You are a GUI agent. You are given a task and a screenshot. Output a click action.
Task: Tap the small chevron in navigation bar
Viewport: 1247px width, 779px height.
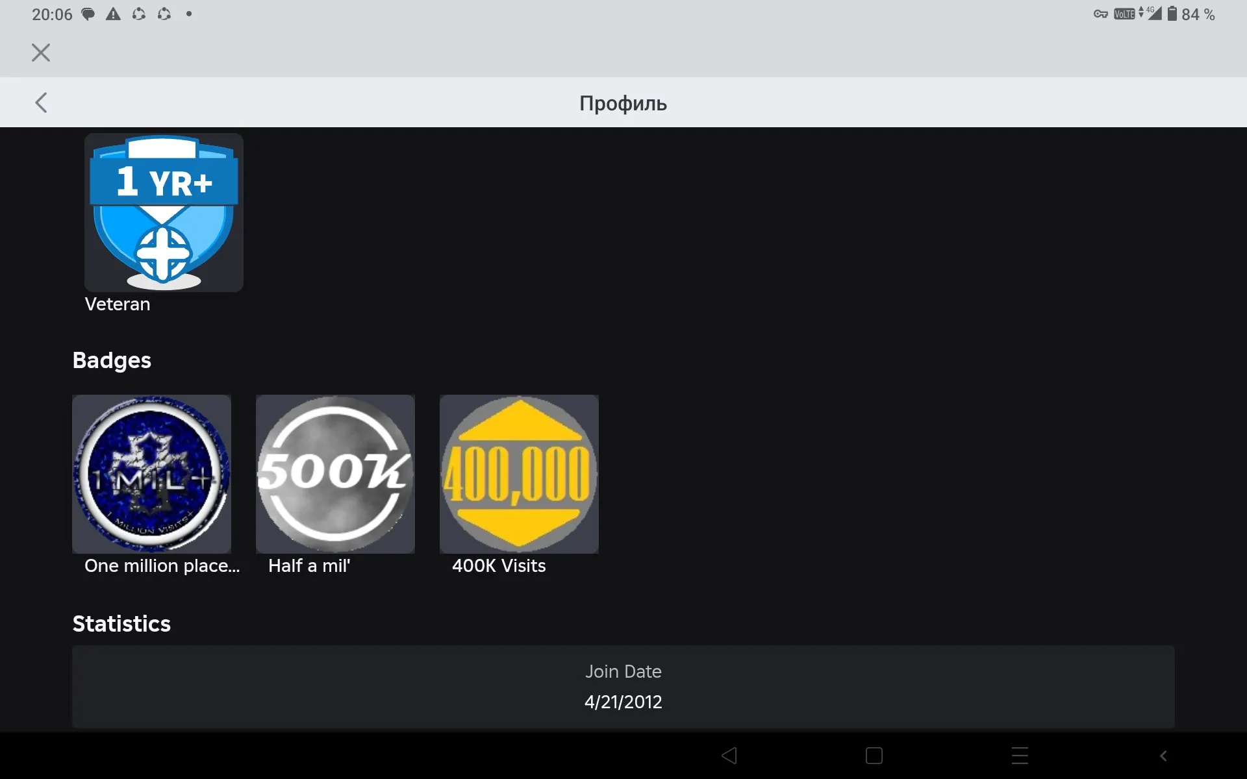pos(1163,756)
